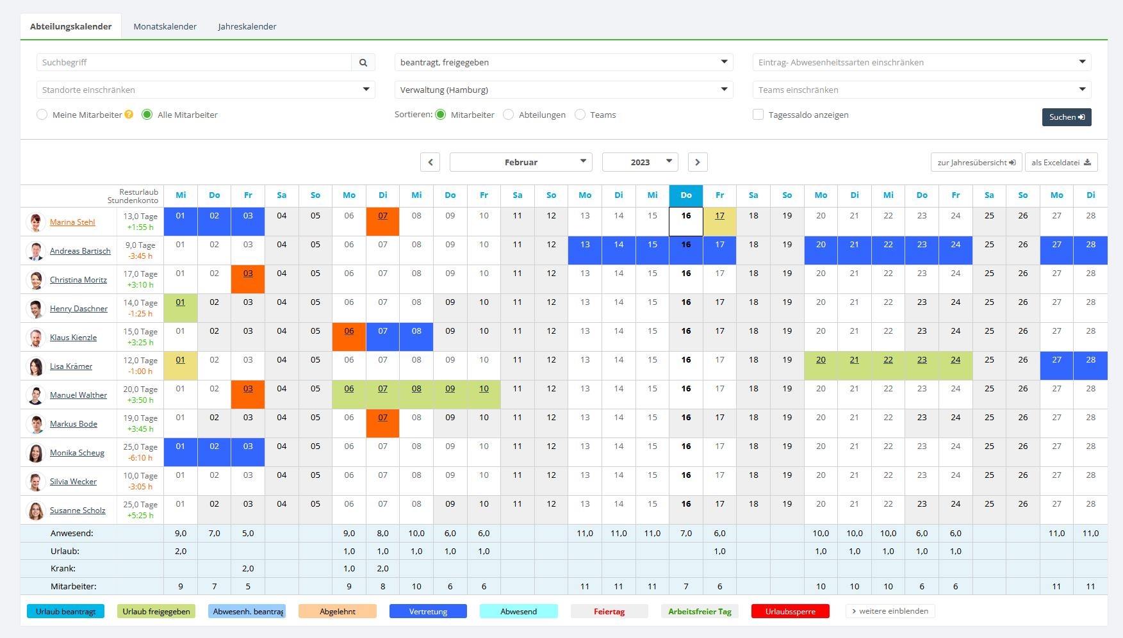Select the Meine Mitarbeiter radio button
This screenshot has height=638, width=1123.
(42, 115)
